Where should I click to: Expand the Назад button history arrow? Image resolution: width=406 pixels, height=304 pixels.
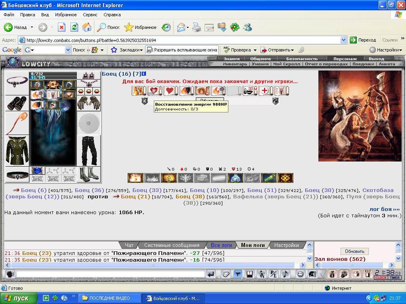point(32,27)
